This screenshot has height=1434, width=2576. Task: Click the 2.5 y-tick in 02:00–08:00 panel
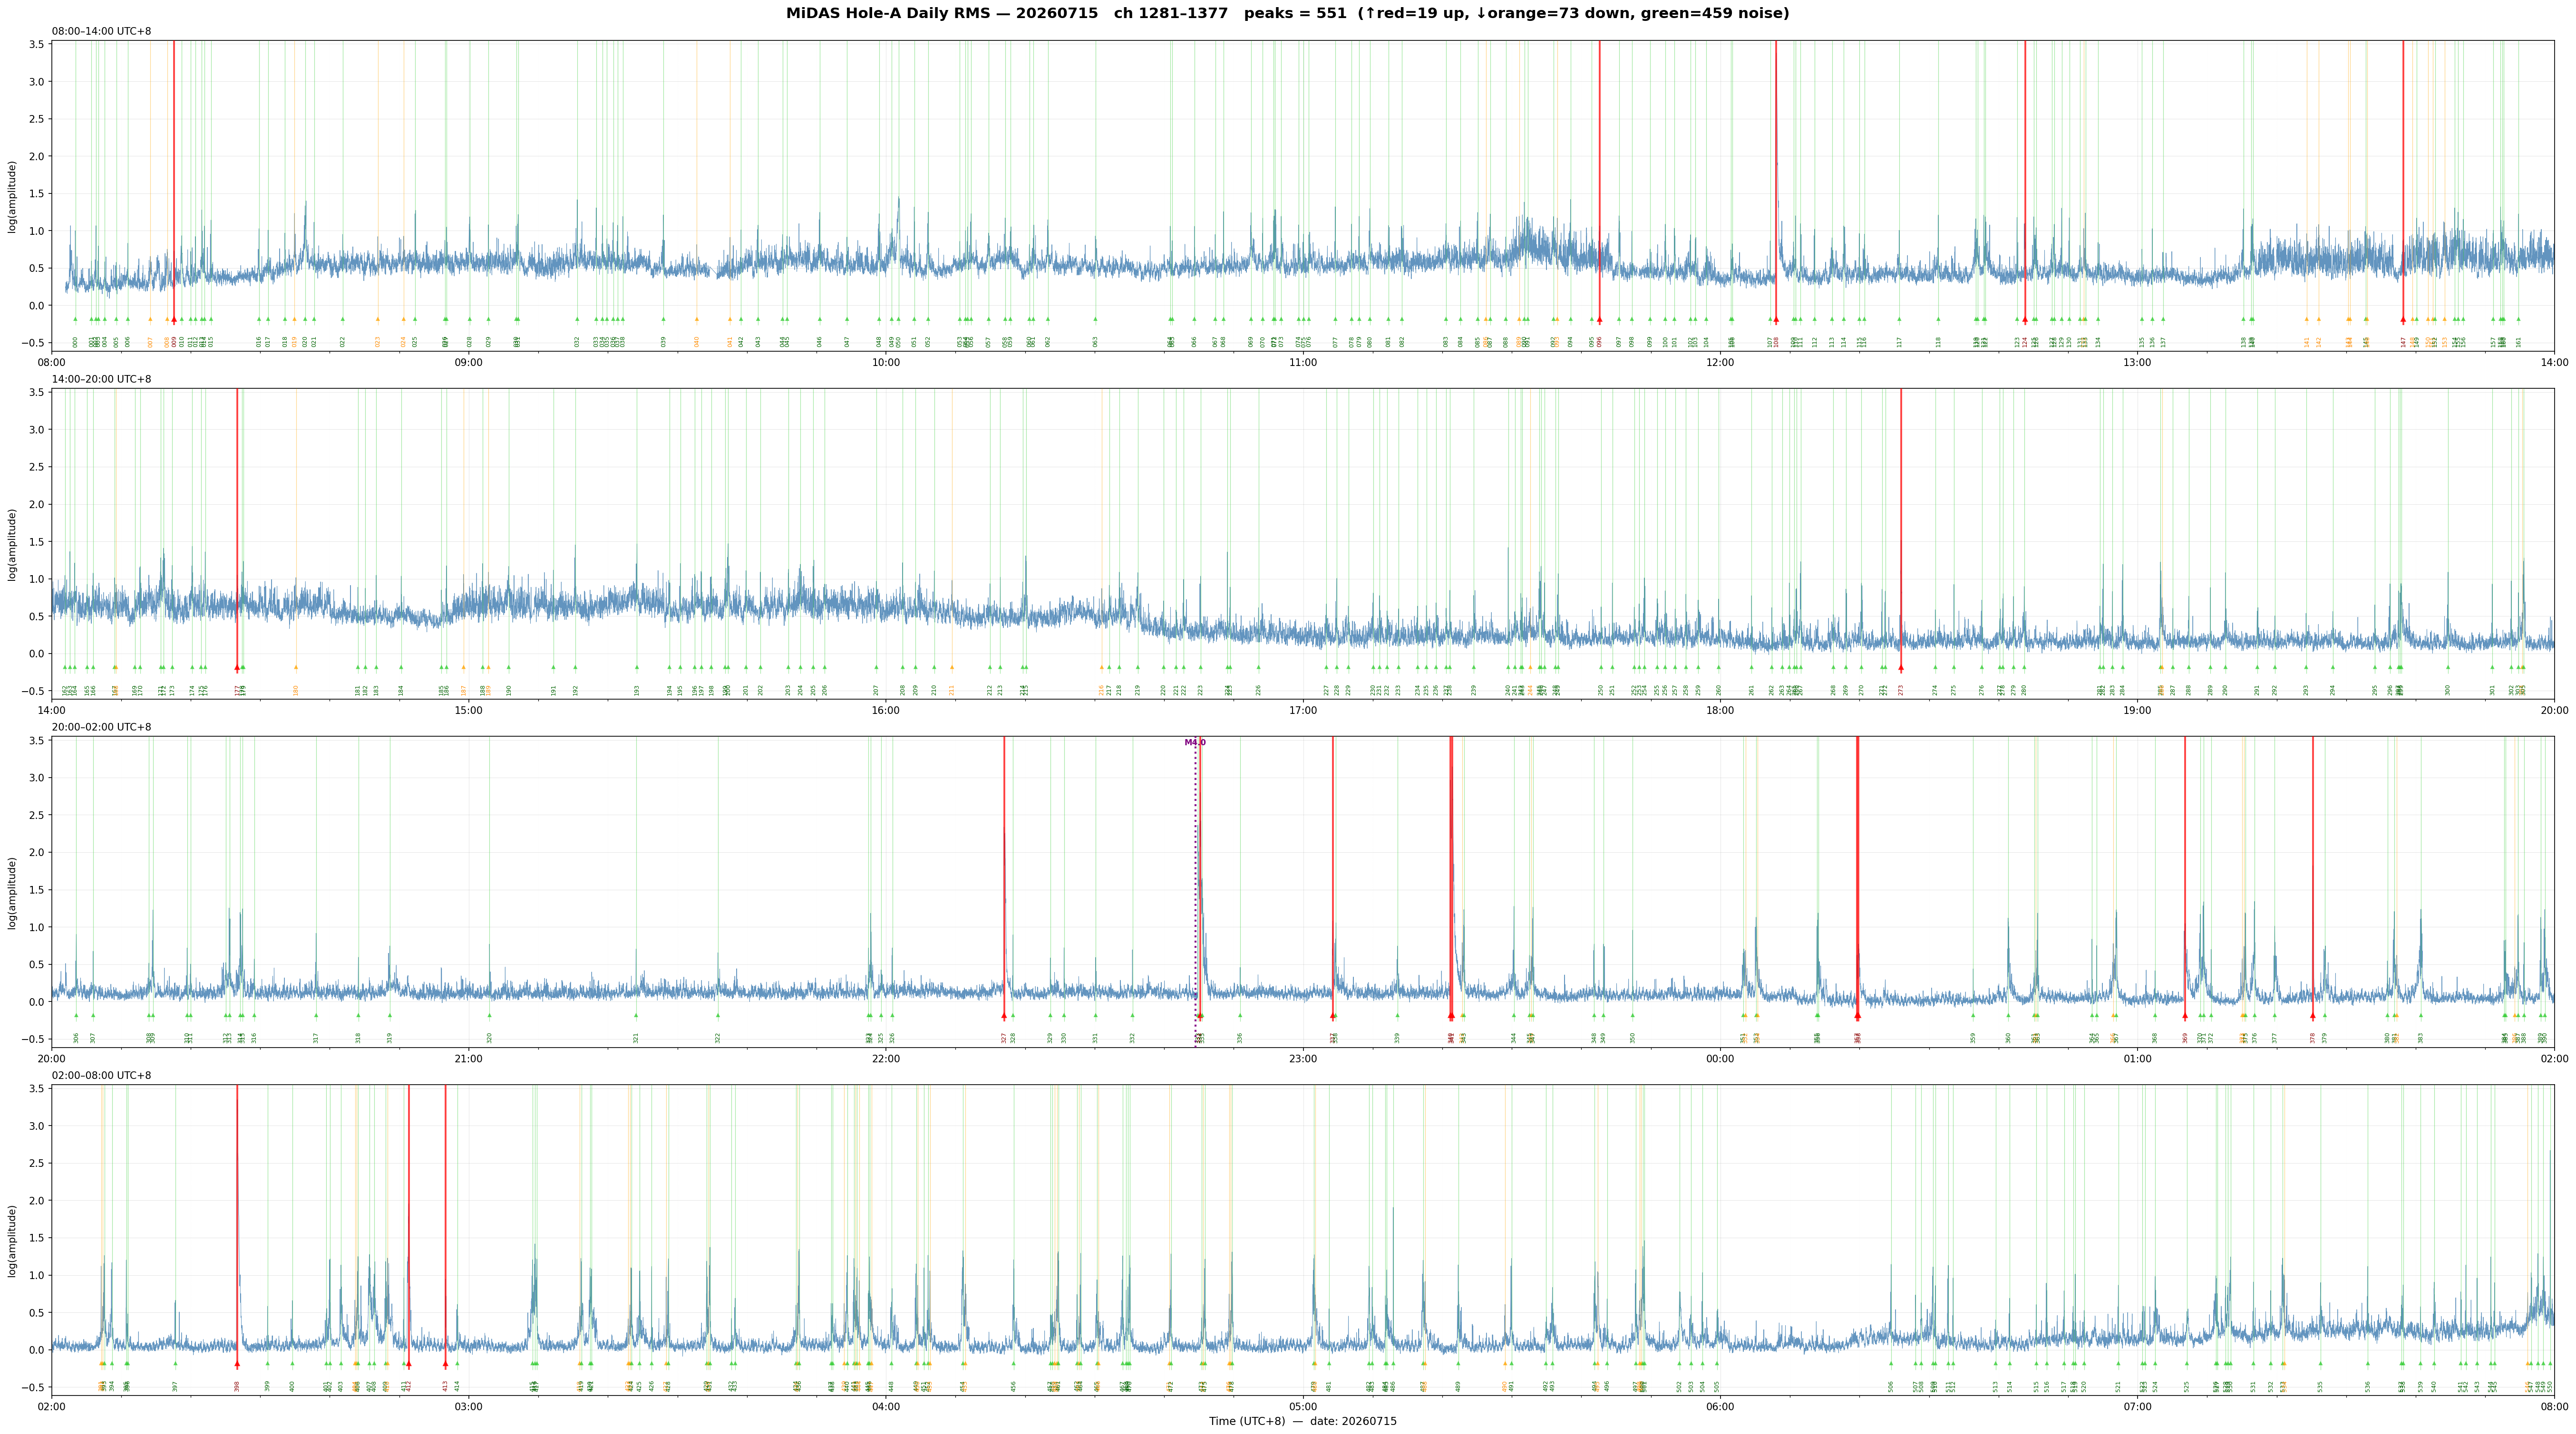click(x=36, y=1163)
